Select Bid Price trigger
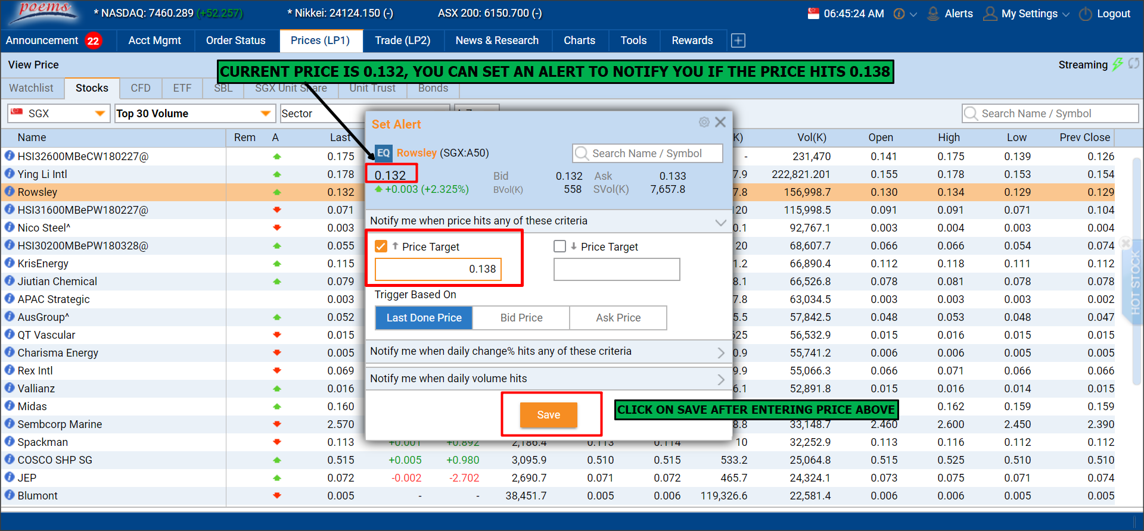This screenshot has width=1144, height=531. pyautogui.click(x=521, y=318)
